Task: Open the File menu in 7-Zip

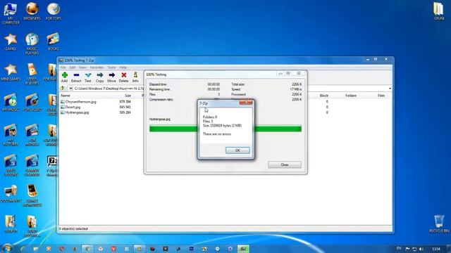Action: 63,67
